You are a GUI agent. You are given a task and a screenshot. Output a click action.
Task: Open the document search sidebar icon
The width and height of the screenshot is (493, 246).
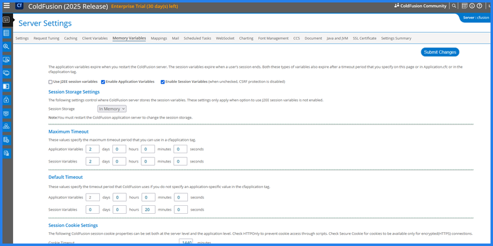pyautogui.click(x=7, y=153)
